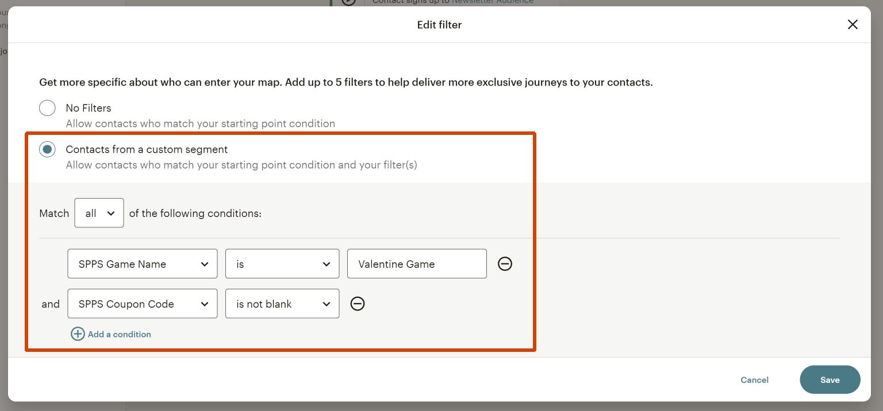Click the chevron on the SPPS Game Name dropdown
The height and width of the screenshot is (411, 883).
click(x=205, y=263)
